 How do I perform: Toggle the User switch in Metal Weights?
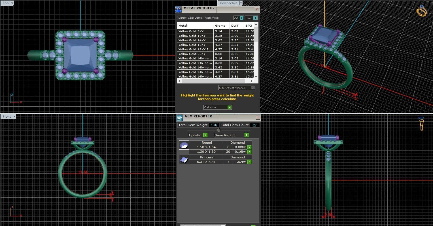(x=255, y=18)
